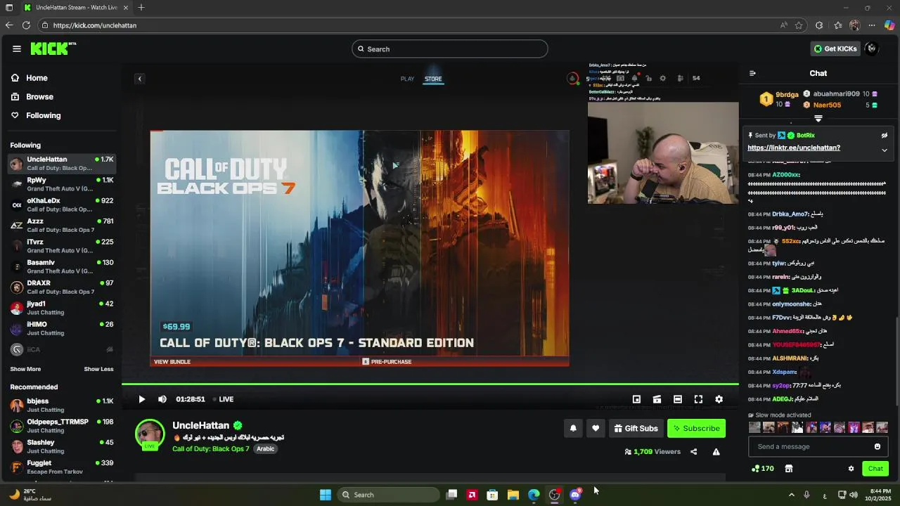
Task: Open the emoji picker in chat
Action: point(877,446)
